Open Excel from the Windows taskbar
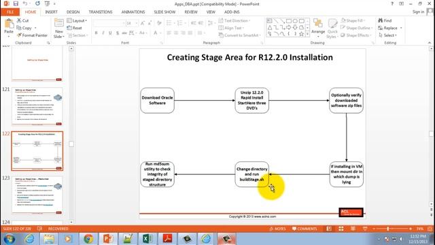The height and width of the screenshot is (245, 435). pos(147,239)
